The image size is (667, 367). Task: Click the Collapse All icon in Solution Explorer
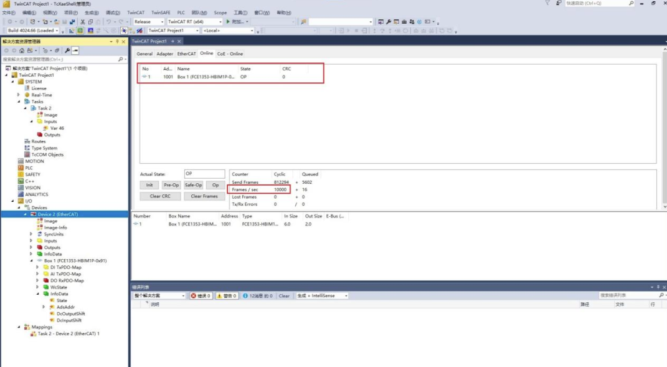(57, 50)
